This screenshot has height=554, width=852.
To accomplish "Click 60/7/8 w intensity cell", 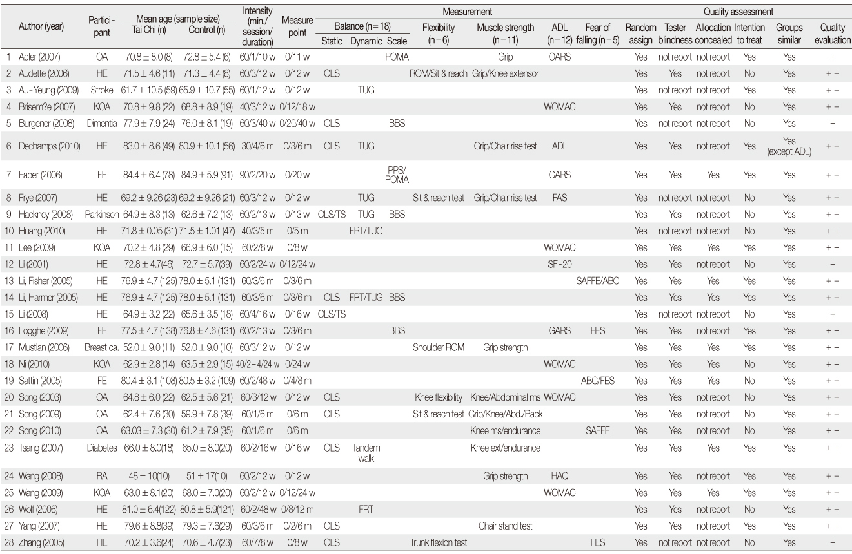I will [257, 543].
